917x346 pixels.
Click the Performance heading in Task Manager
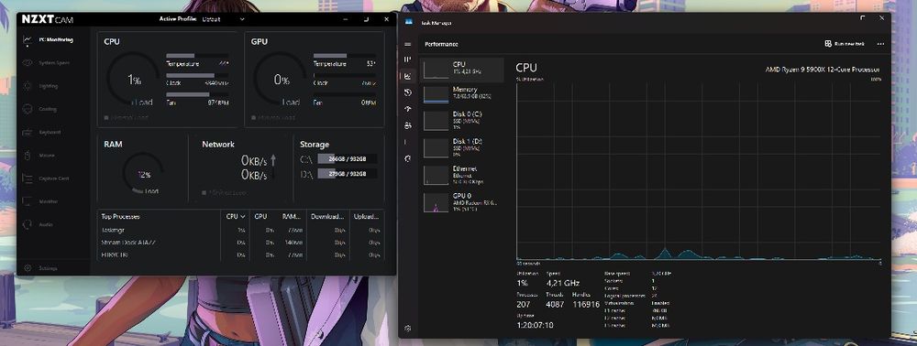(442, 44)
